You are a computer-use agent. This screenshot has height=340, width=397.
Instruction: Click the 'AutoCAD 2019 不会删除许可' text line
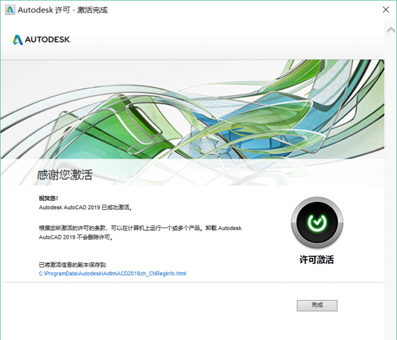[x=76, y=237]
